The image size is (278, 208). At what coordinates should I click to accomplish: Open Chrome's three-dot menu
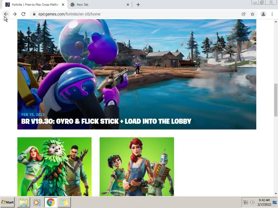[272, 14]
